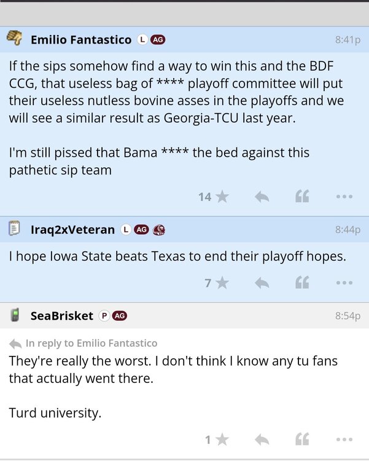
Task: Reply to Iraq2xVeteran's post
Action: tap(262, 283)
